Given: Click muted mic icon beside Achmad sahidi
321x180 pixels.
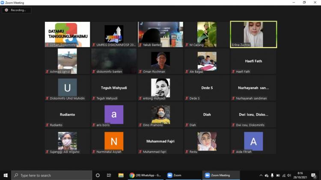Looking at the screenshot, I should coord(47,71).
